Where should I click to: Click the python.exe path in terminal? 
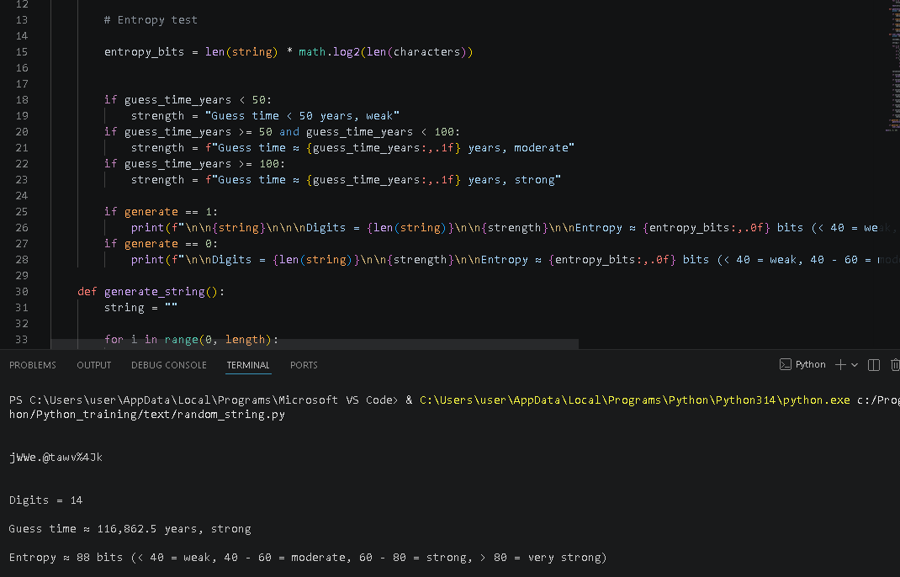pos(635,400)
